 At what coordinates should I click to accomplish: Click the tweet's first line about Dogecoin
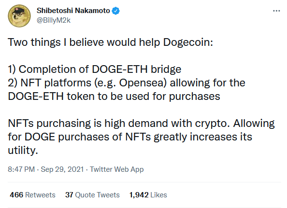pyautogui.click(x=110, y=42)
